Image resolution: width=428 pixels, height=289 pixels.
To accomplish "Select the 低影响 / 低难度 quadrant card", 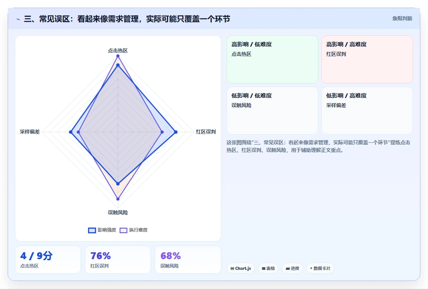I will pos(272,111).
